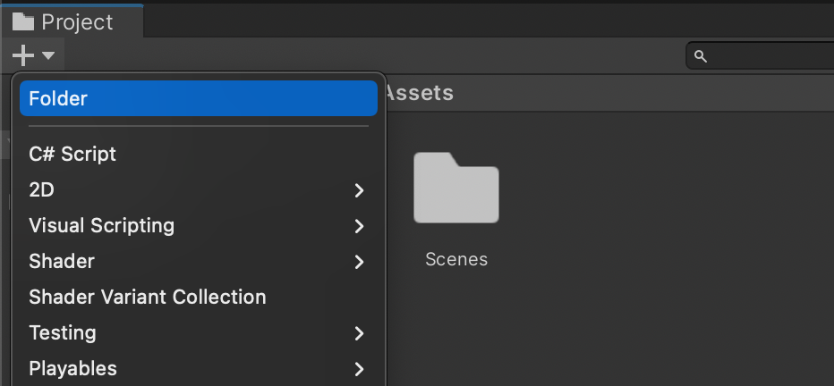Click the Assets breadcrumb label

(x=419, y=92)
